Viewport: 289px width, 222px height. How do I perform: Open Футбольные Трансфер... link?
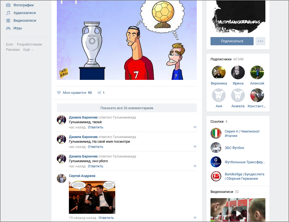[x=245, y=162]
